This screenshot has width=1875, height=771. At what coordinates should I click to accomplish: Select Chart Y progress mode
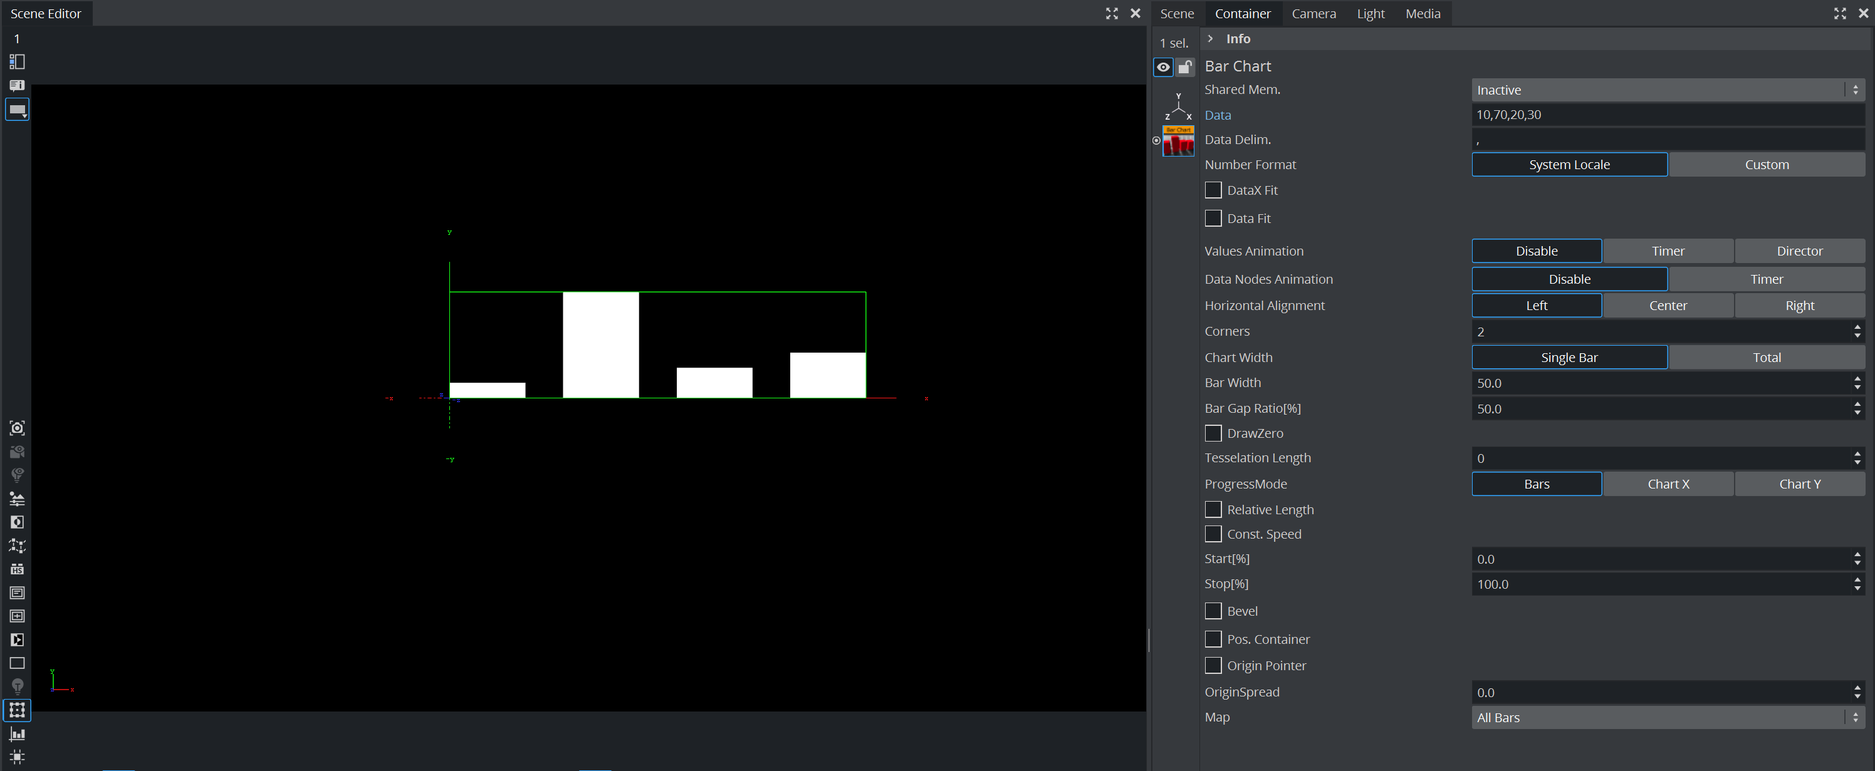click(1799, 484)
